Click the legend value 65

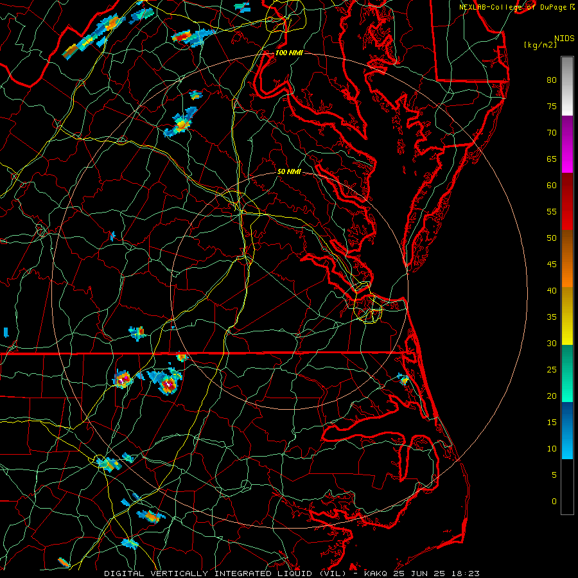click(552, 159)
